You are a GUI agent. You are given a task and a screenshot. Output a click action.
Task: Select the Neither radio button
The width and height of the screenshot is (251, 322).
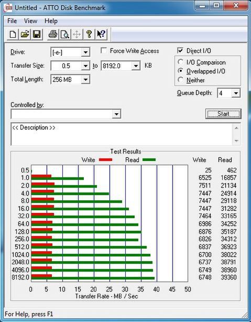180,80
